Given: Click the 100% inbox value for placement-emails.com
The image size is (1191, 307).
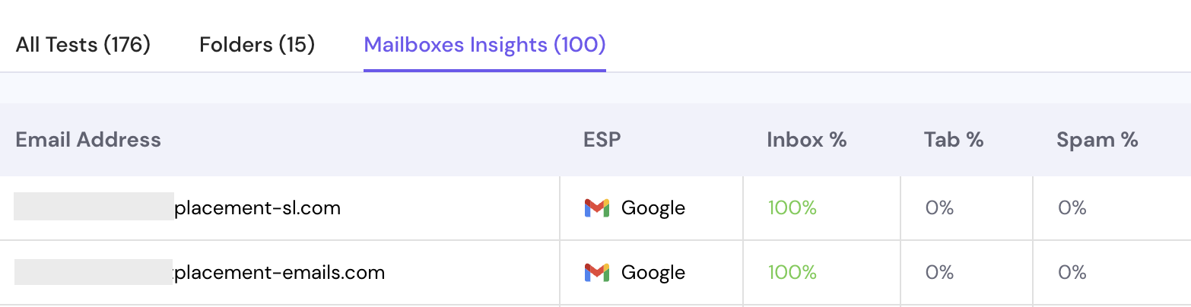Looking at the screenshot, I should click(x=792, y=272).
